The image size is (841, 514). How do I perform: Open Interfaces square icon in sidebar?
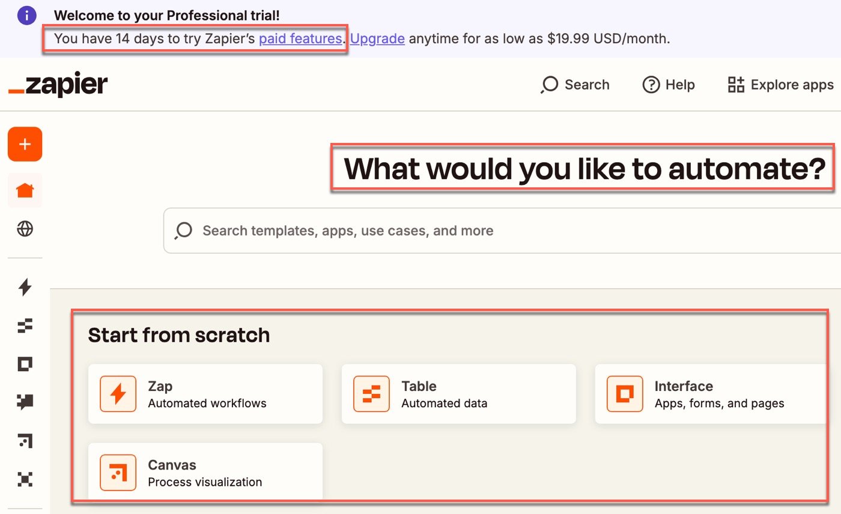[25, 364]
